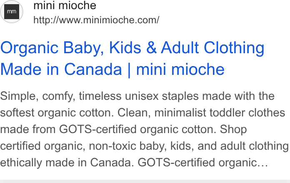The image size is (290, 183).
Task: Click the word 'unisex' in the snippet
Action: pos(142,96)
